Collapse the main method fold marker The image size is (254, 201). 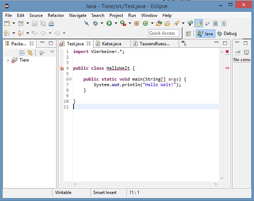71,79
